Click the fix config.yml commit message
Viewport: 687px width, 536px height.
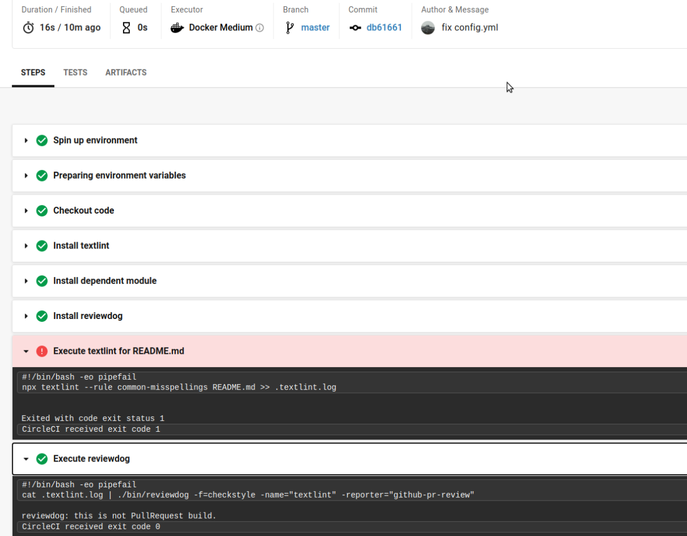(470, 27)
